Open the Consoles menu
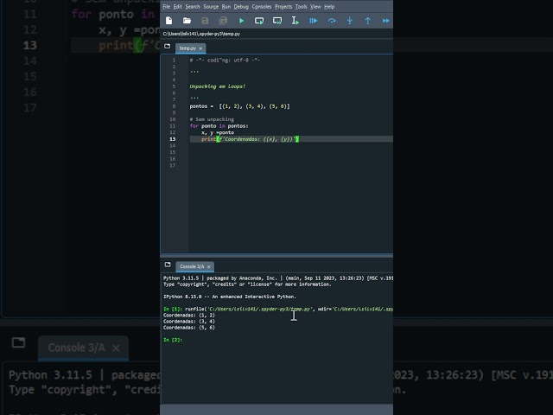Screen dimensions: 553x415 pyautogui.click(x=262, y=7)
